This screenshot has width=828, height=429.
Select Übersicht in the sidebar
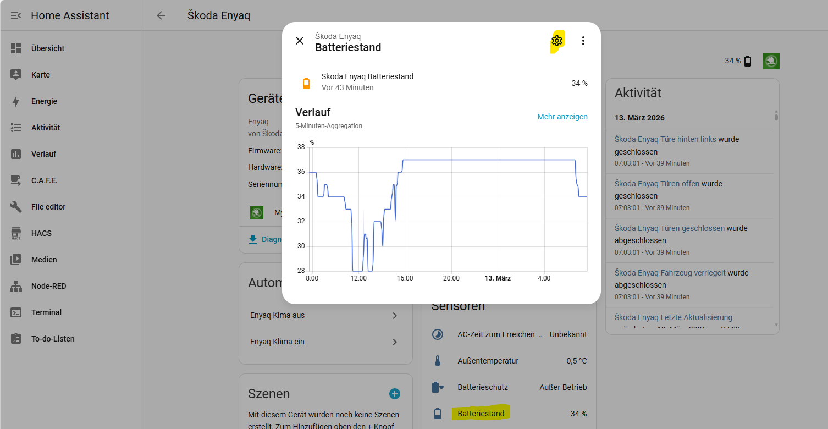coord(47,48)
